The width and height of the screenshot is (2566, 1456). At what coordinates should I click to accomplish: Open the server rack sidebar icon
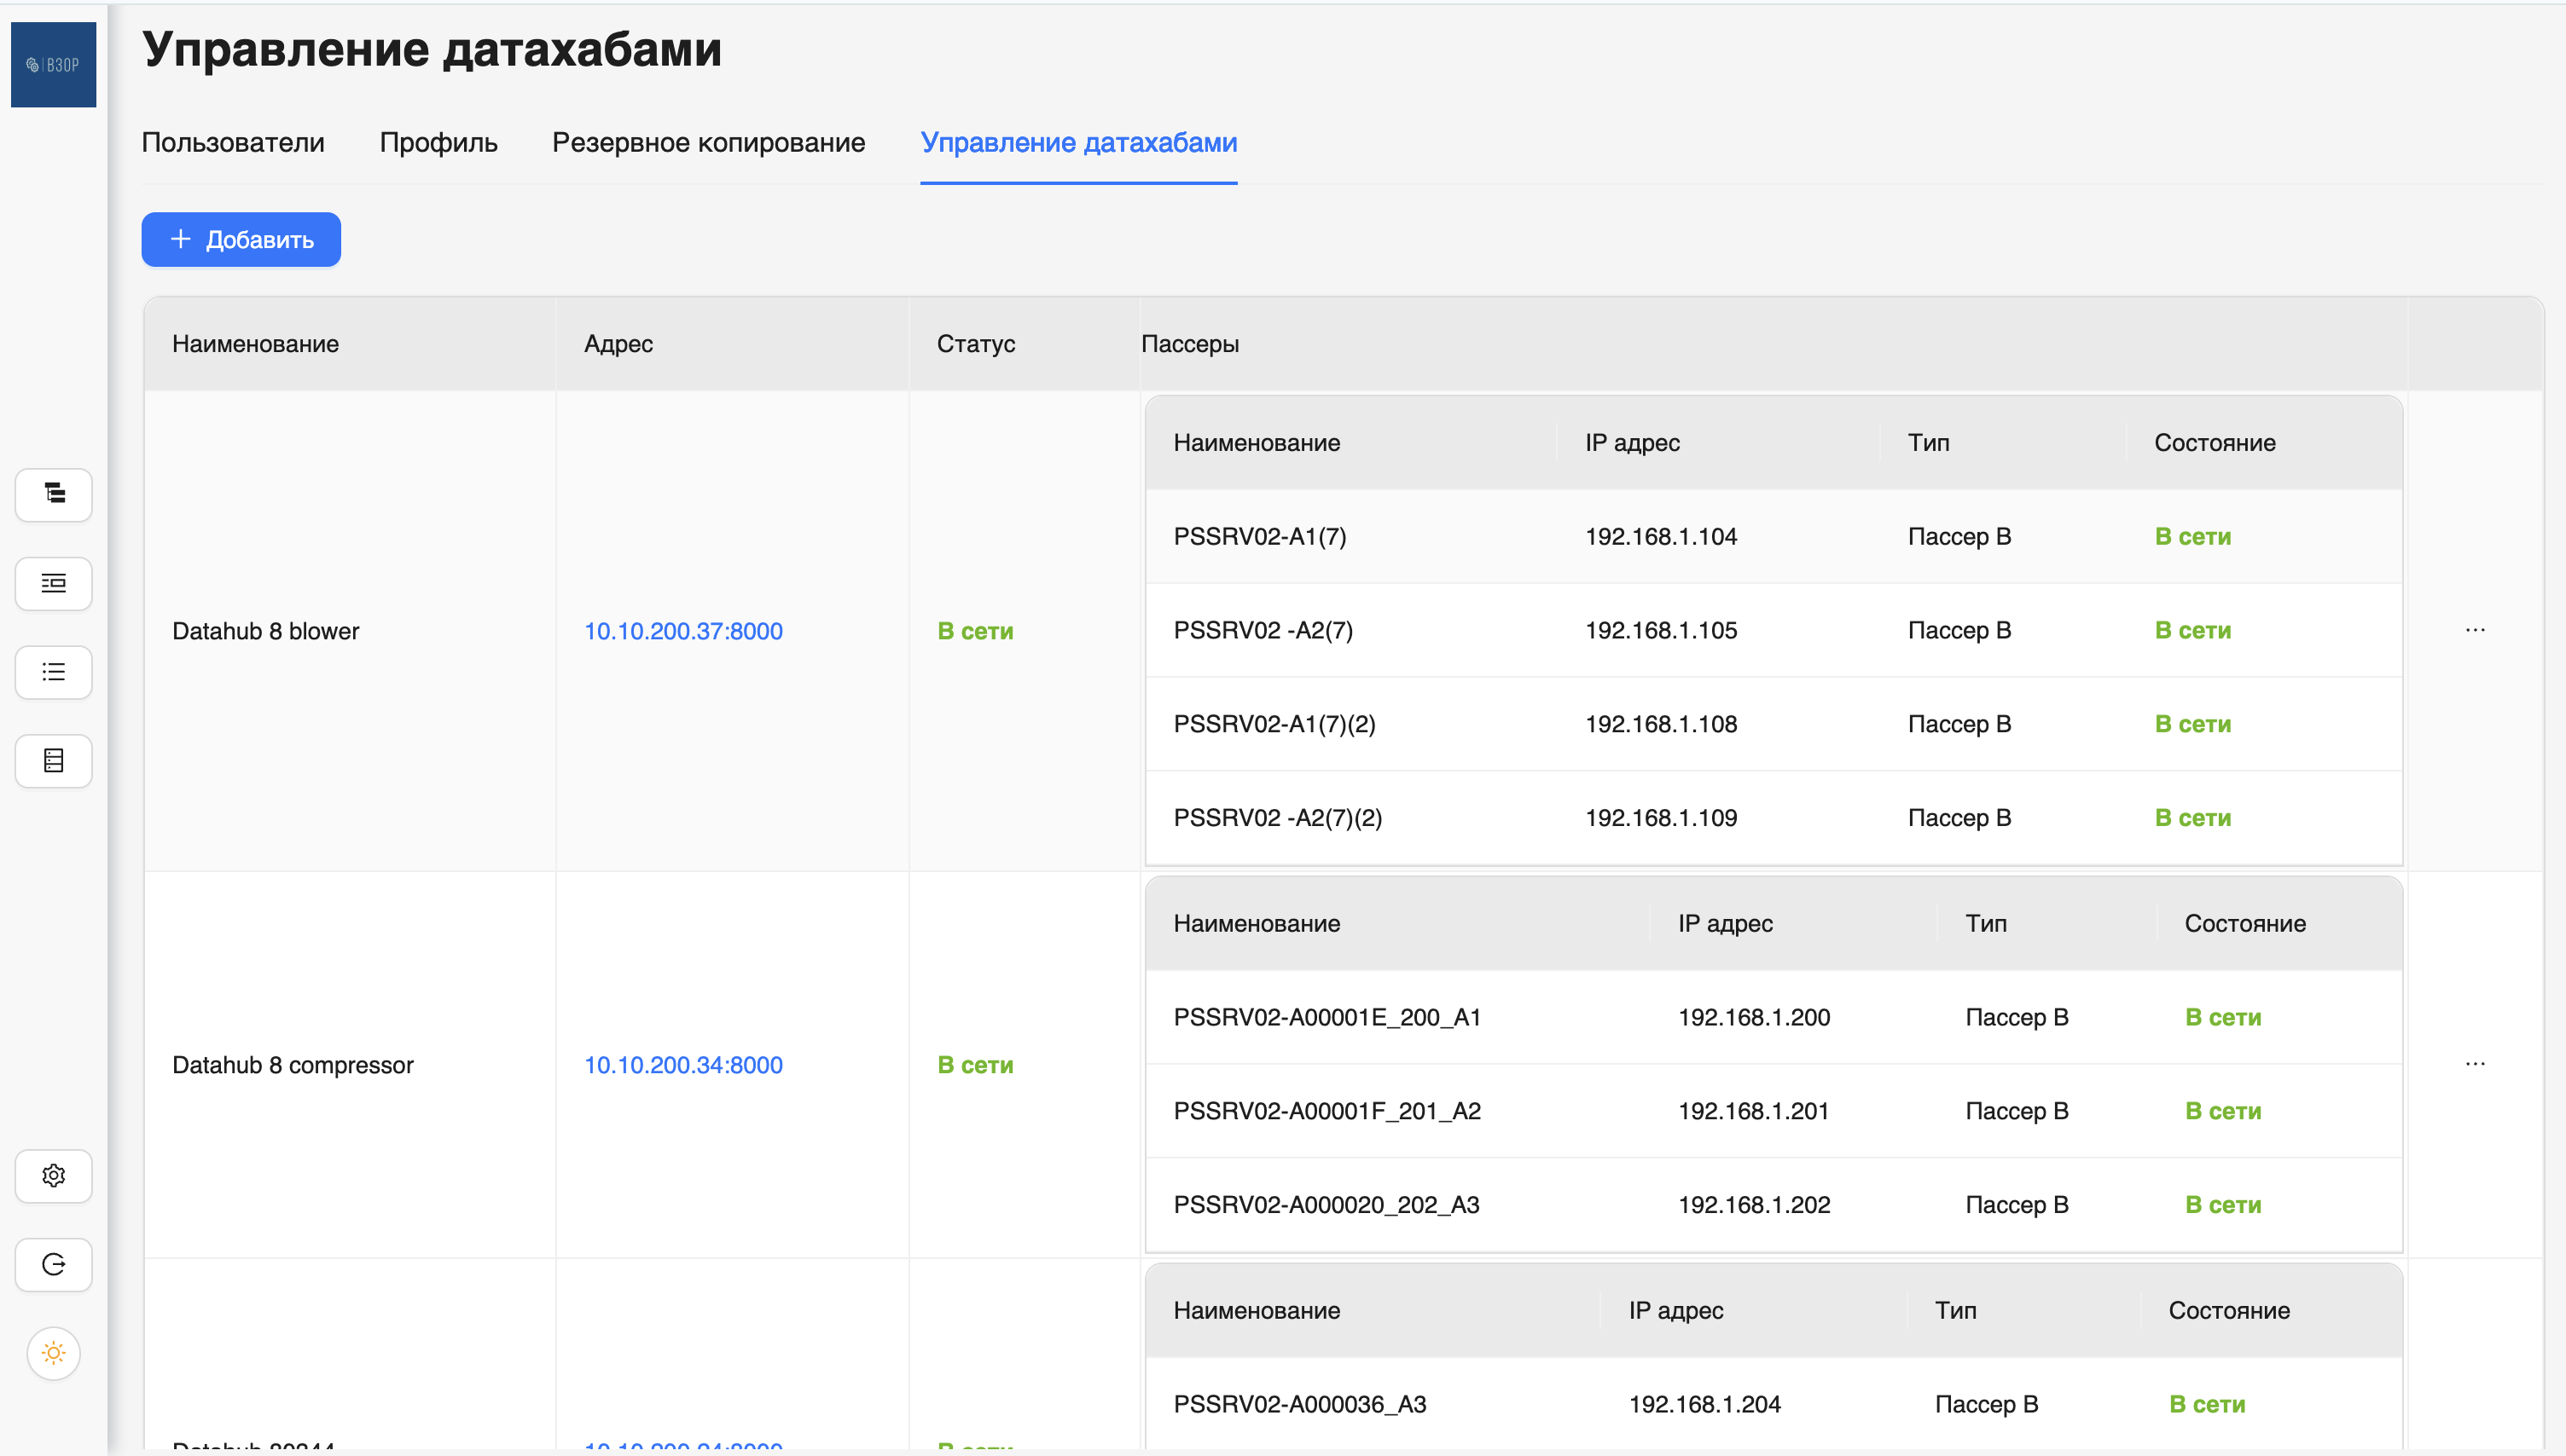54,761
